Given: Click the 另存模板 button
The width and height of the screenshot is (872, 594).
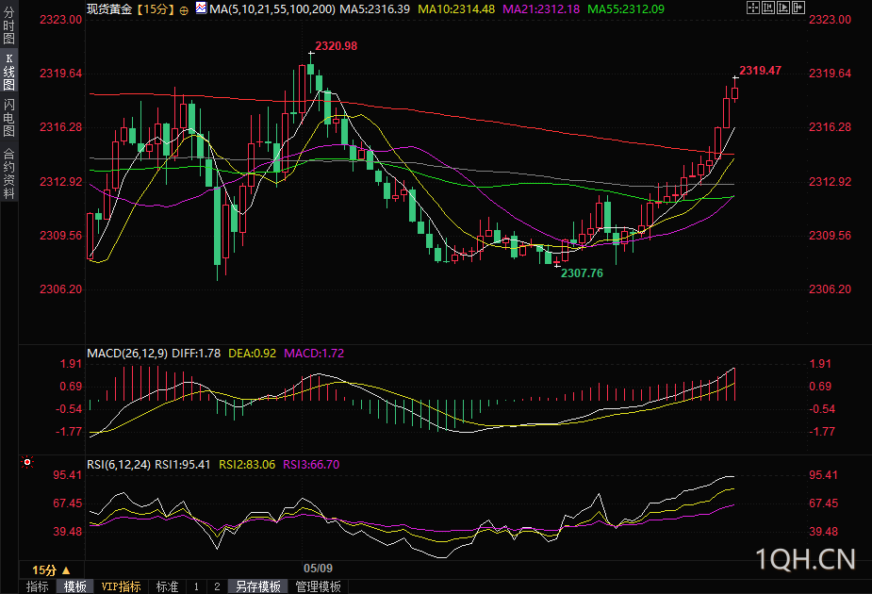Looking at the screenshot, I should pyautogui.click(x=258, y=586).
